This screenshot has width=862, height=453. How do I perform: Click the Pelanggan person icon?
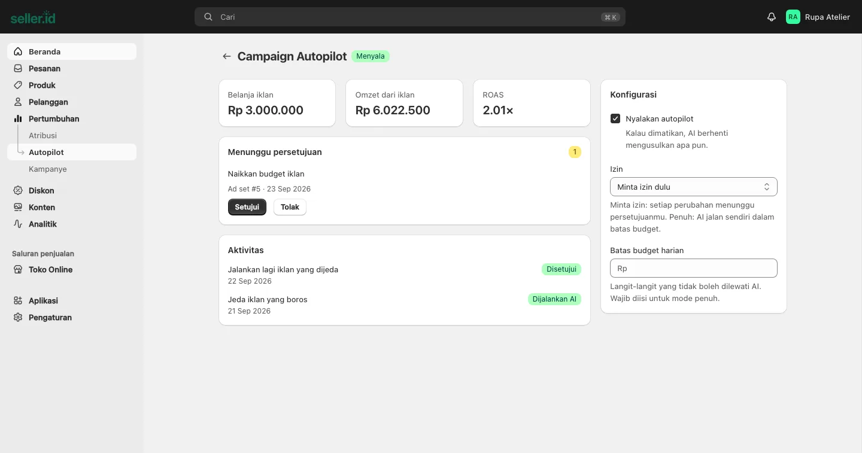coord(18,102)
